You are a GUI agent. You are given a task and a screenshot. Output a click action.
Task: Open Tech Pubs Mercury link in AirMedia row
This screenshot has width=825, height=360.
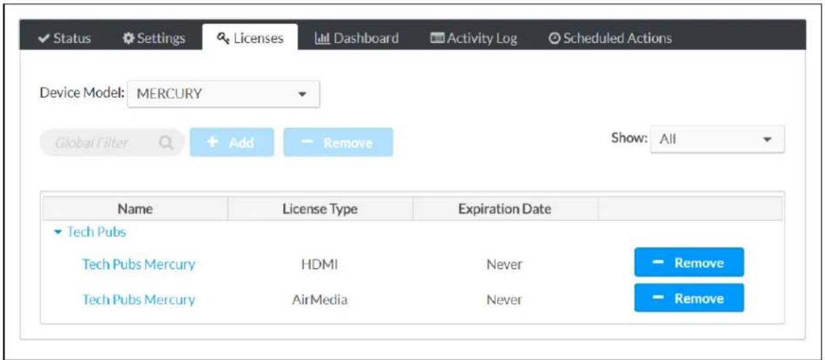click(138, 299)
